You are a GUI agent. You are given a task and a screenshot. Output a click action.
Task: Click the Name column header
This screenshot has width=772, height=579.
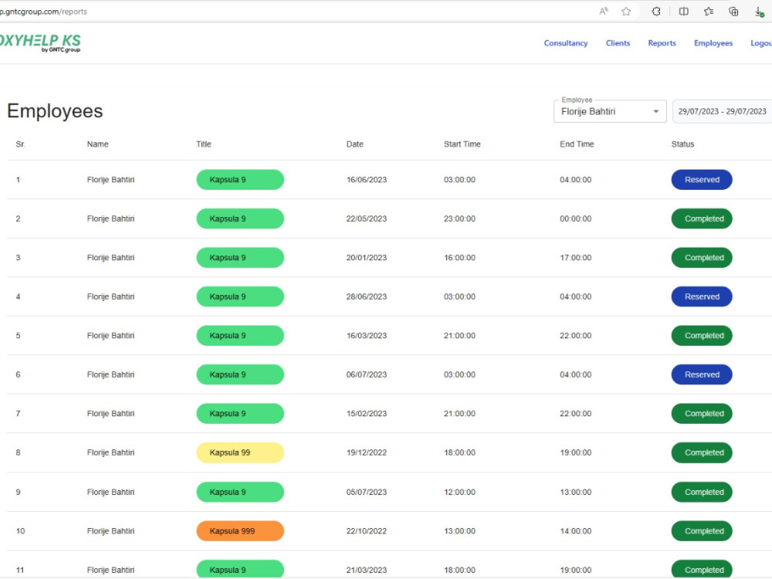(x=97, y=144)
